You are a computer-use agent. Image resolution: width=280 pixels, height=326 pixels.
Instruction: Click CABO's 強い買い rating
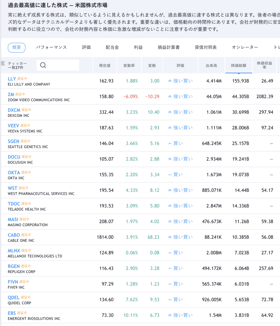click(181, 237)
